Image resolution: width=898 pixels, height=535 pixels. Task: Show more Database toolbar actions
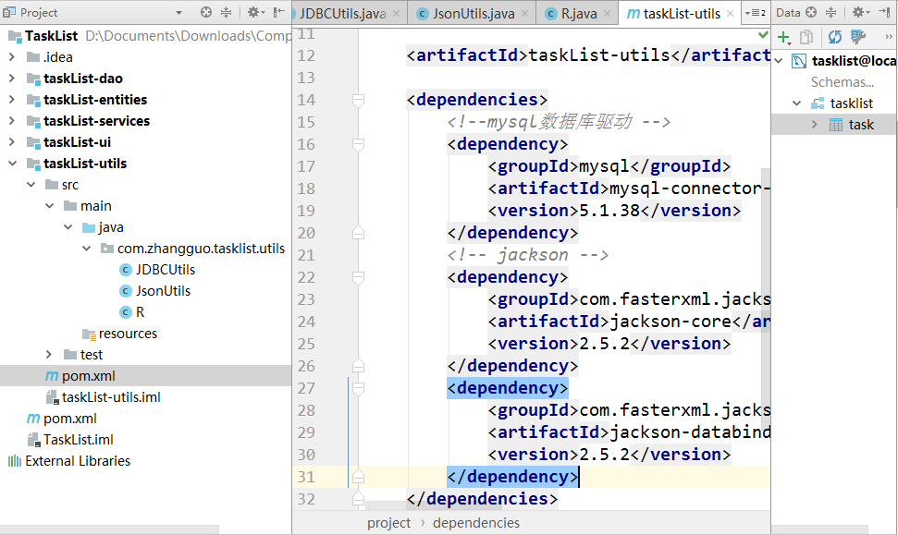coord(888,37)
